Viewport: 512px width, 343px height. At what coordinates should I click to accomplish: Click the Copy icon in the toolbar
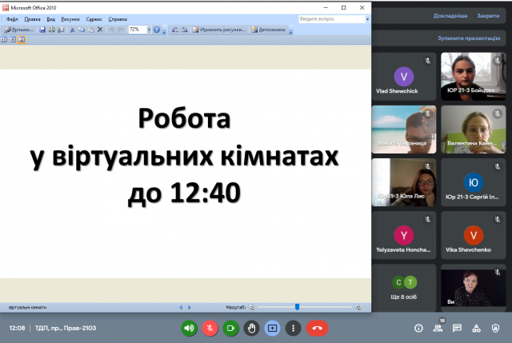coord(82,30)
